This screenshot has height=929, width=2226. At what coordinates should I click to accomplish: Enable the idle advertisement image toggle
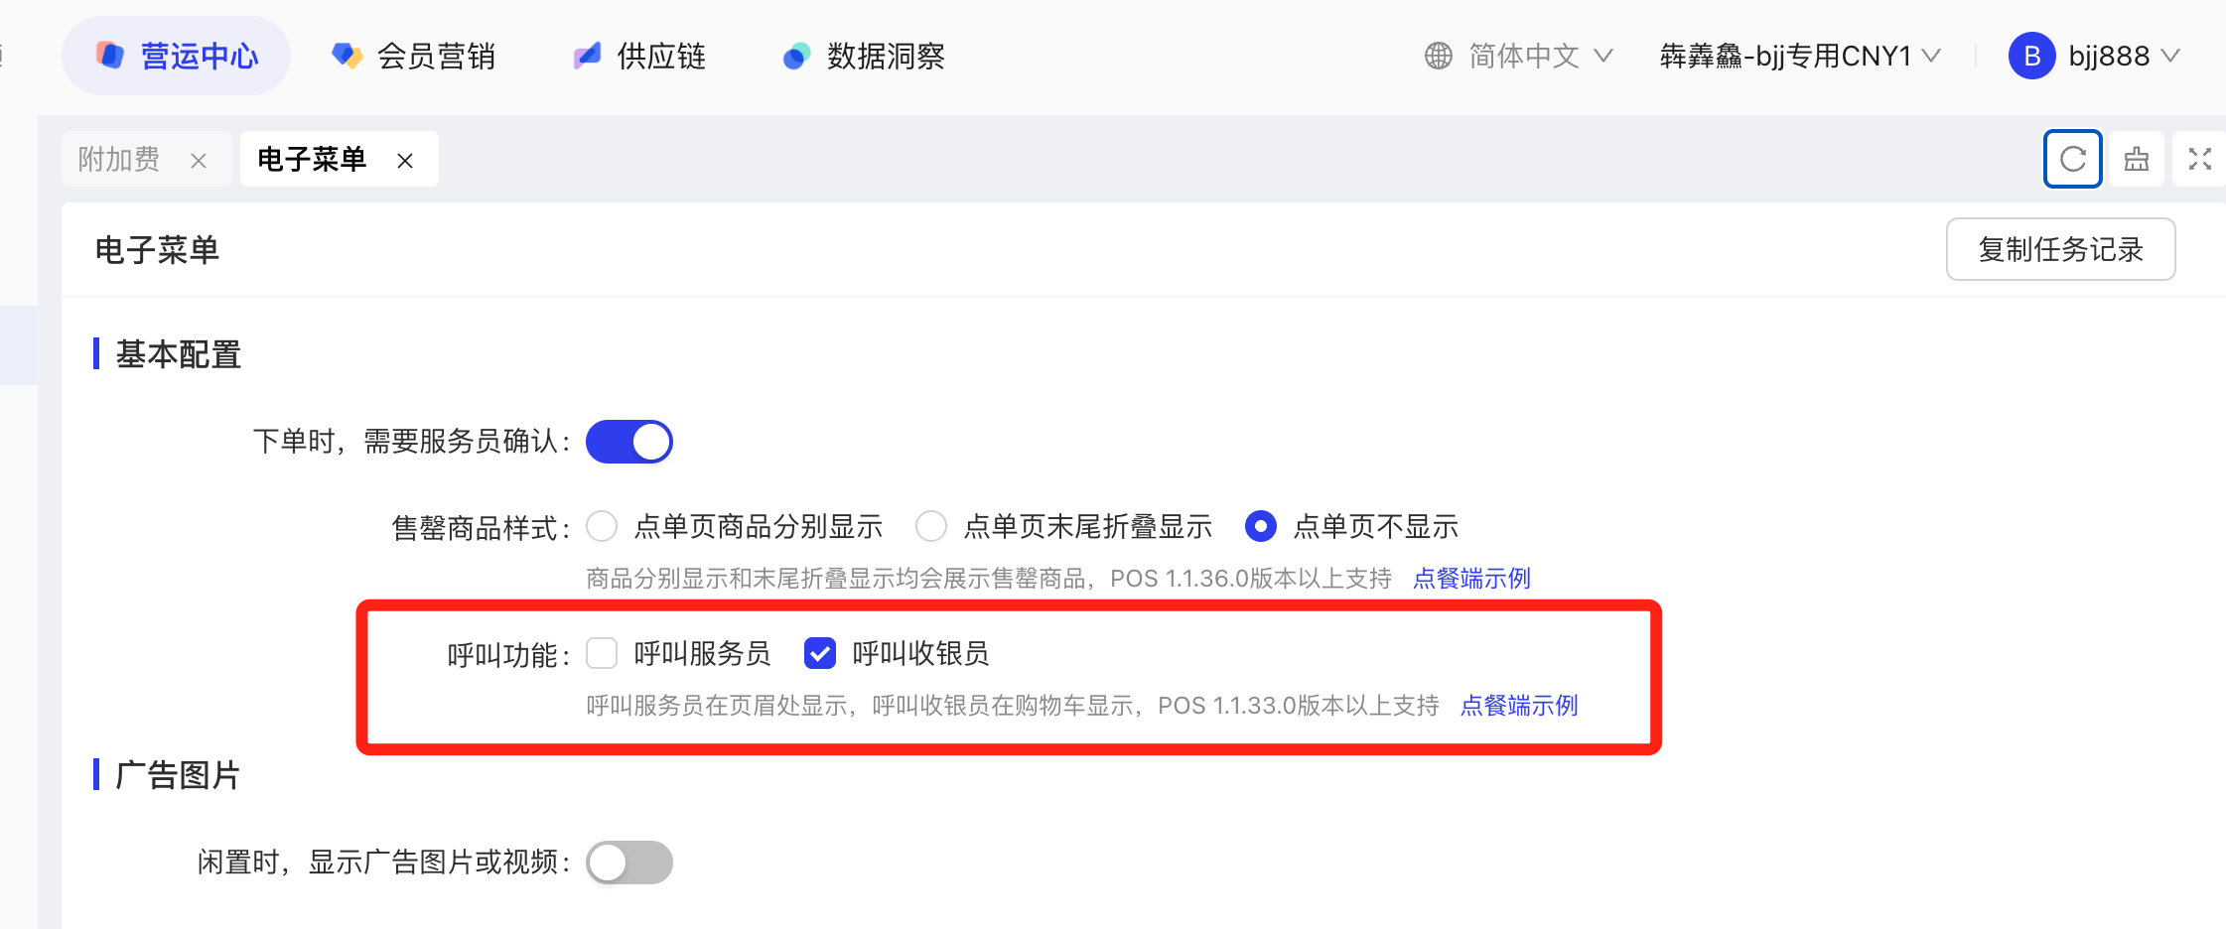click(x=628, y=863)
